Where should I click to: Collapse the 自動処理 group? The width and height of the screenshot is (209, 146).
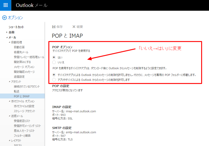coord(9,42)
